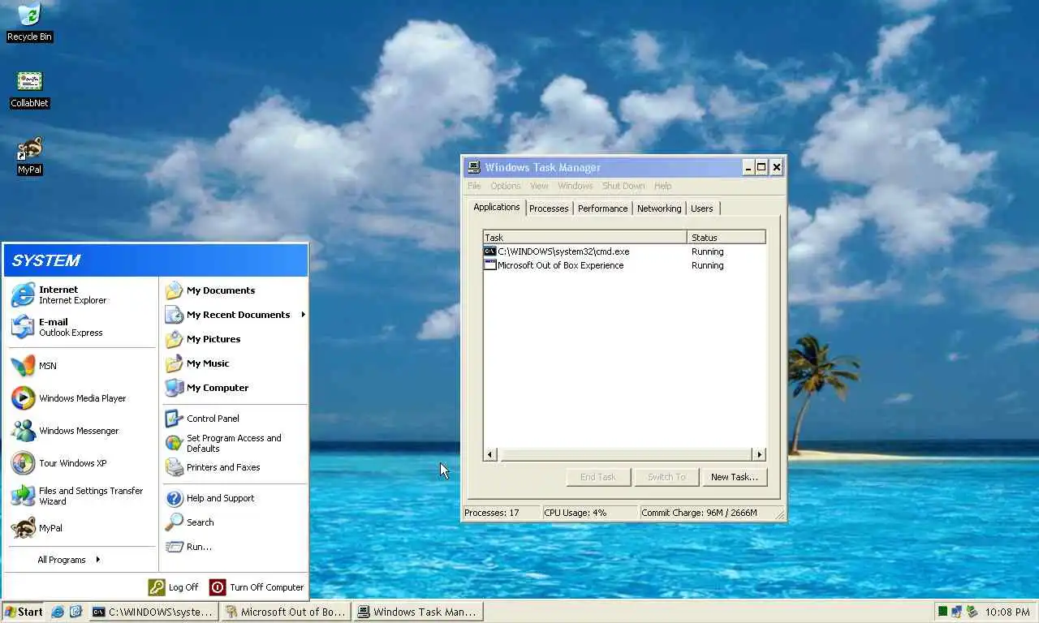This screenshot has width=1039, height=623.
Task: Open Search from Start menu
Action: point(235,522)
